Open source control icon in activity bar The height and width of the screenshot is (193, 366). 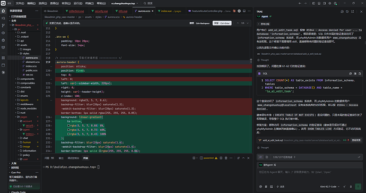pyautogui.click(x=3, y=26)
